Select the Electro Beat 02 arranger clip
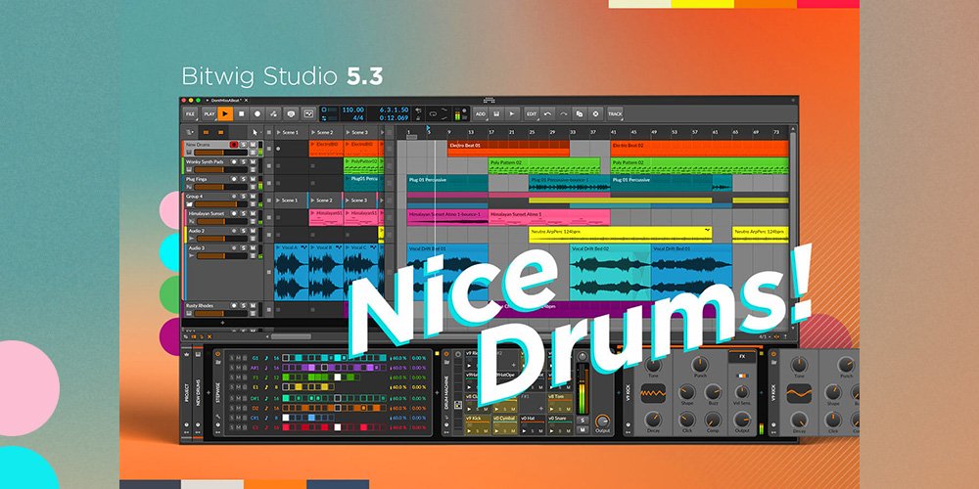 699,148
